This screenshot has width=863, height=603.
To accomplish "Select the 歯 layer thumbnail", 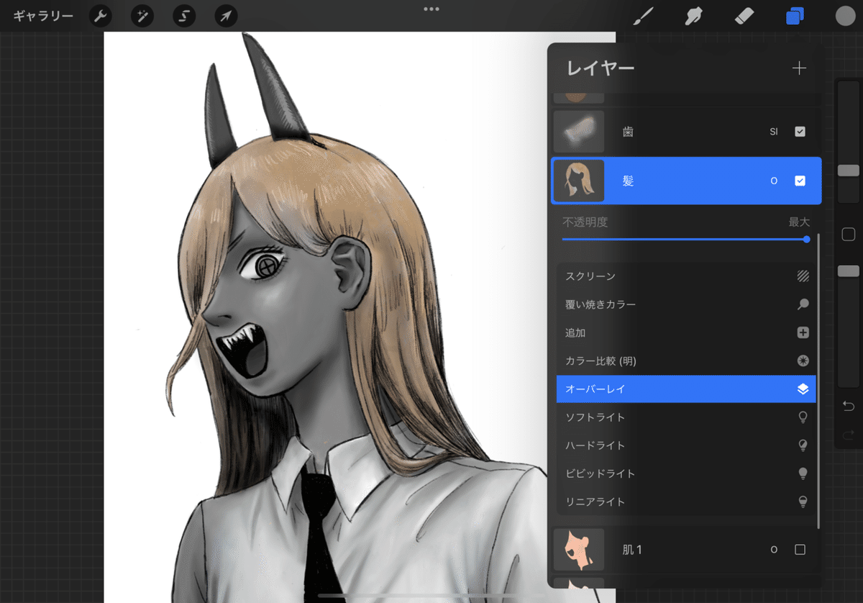I will point(579,132).
